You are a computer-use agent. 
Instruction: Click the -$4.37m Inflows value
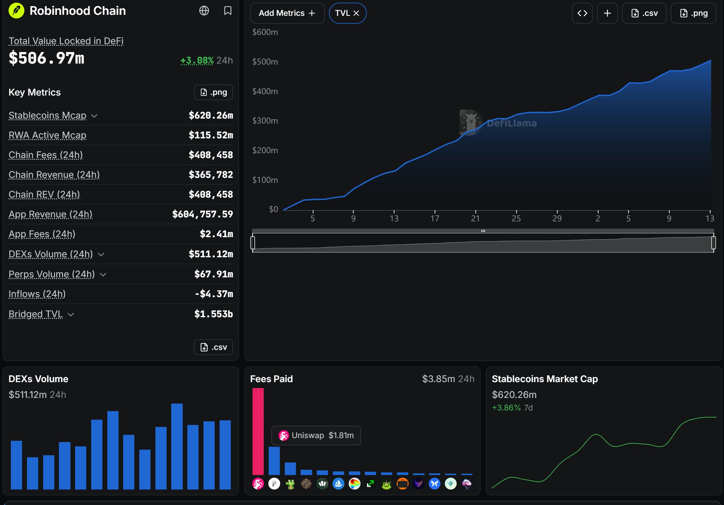(x=214, y=294)
